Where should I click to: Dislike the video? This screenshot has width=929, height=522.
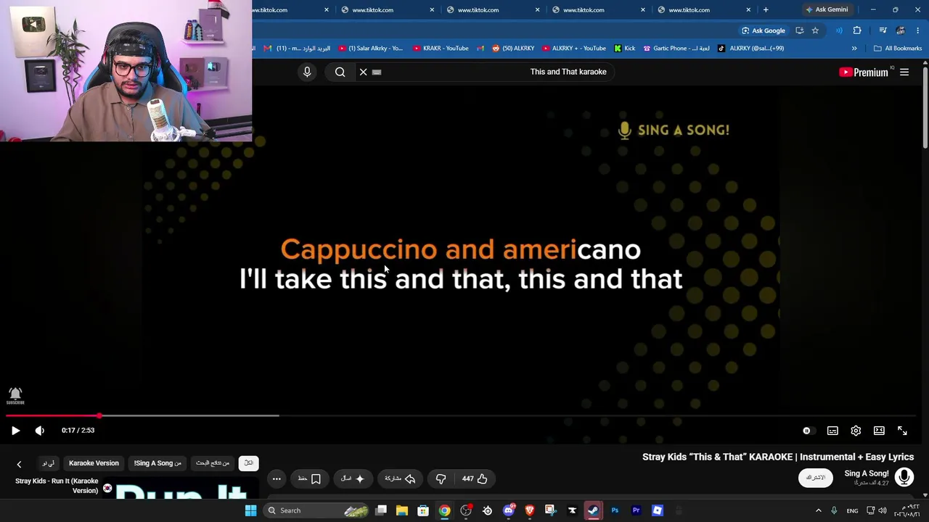441,478
